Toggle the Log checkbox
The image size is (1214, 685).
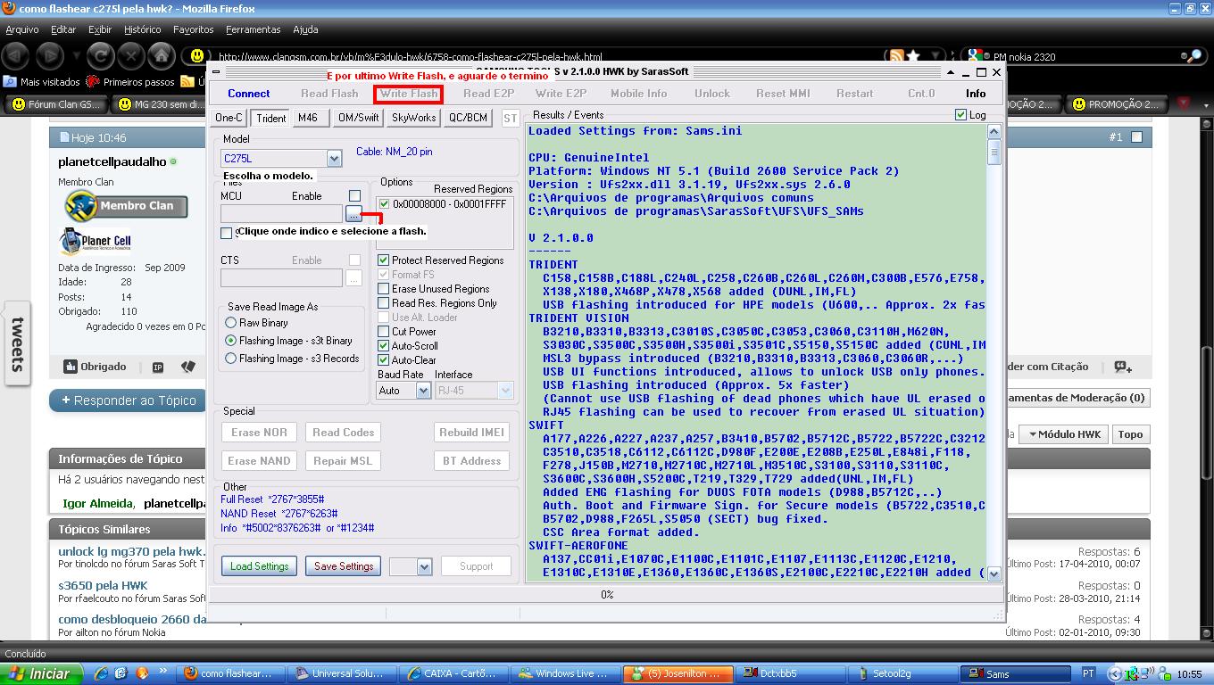(x=960, y=115)
